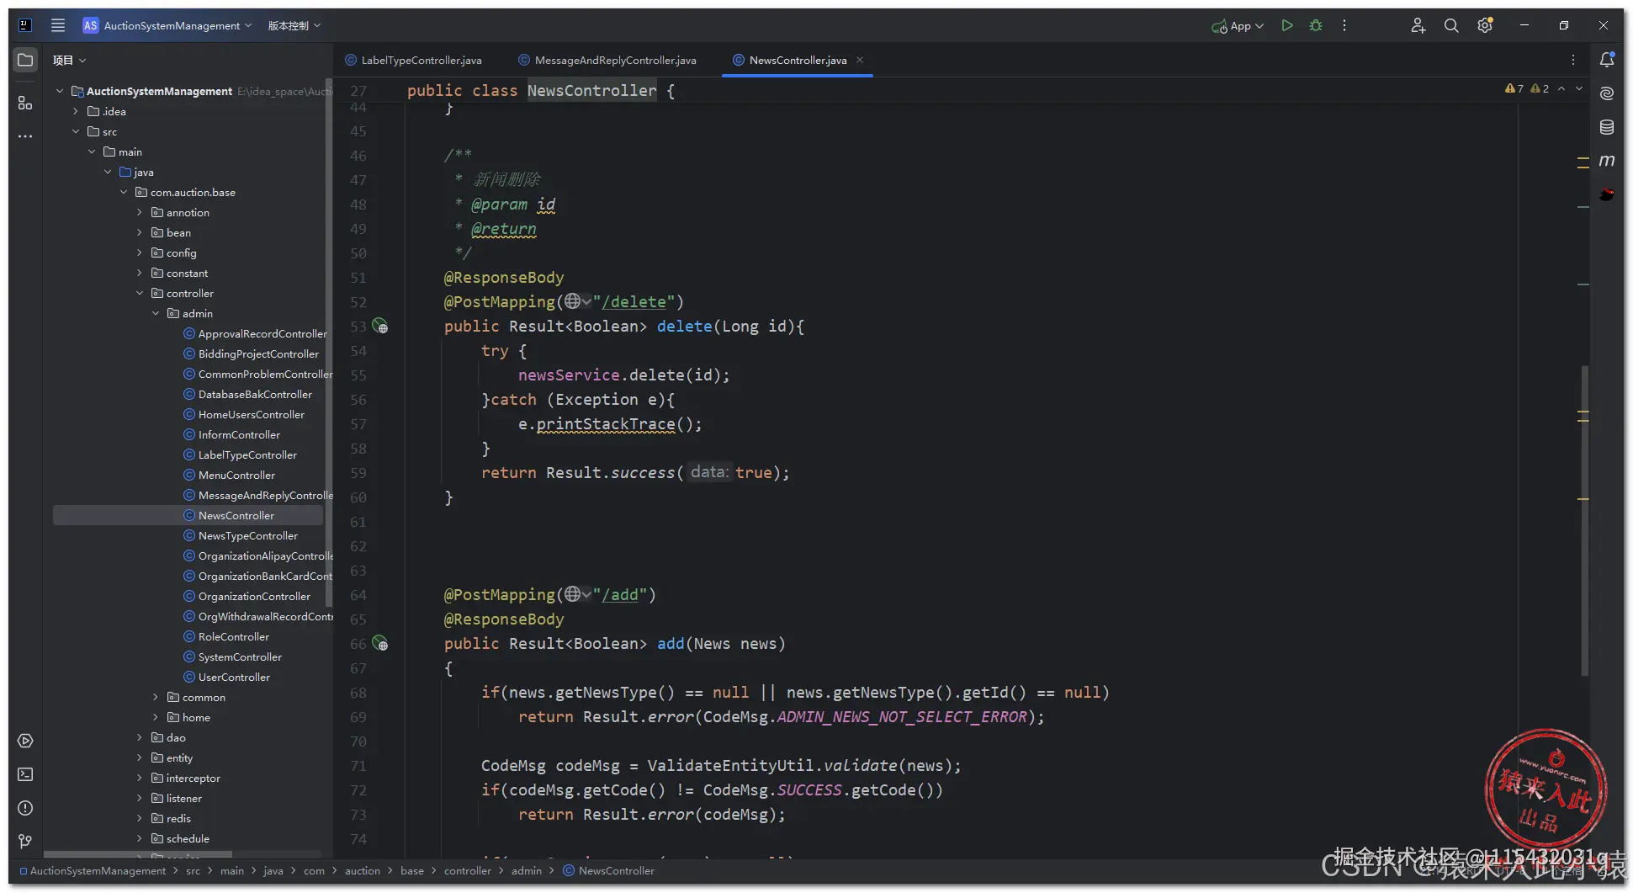This screenshot has height=893, width=1633.
Task: Open the Project tool window icon
Action: click(x=25, y=60)
